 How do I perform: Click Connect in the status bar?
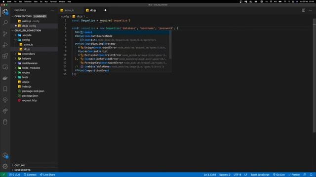coord(30,175)
